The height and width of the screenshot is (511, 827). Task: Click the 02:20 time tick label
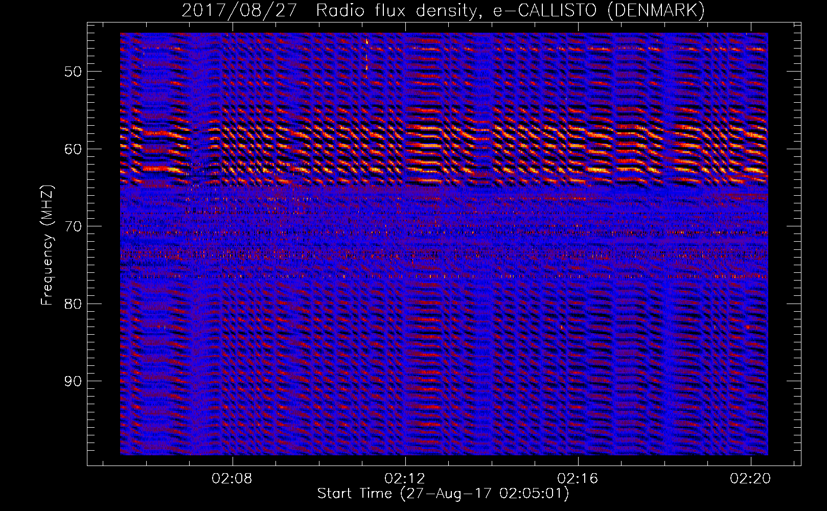pyautogui.click(x=751, y=478)
